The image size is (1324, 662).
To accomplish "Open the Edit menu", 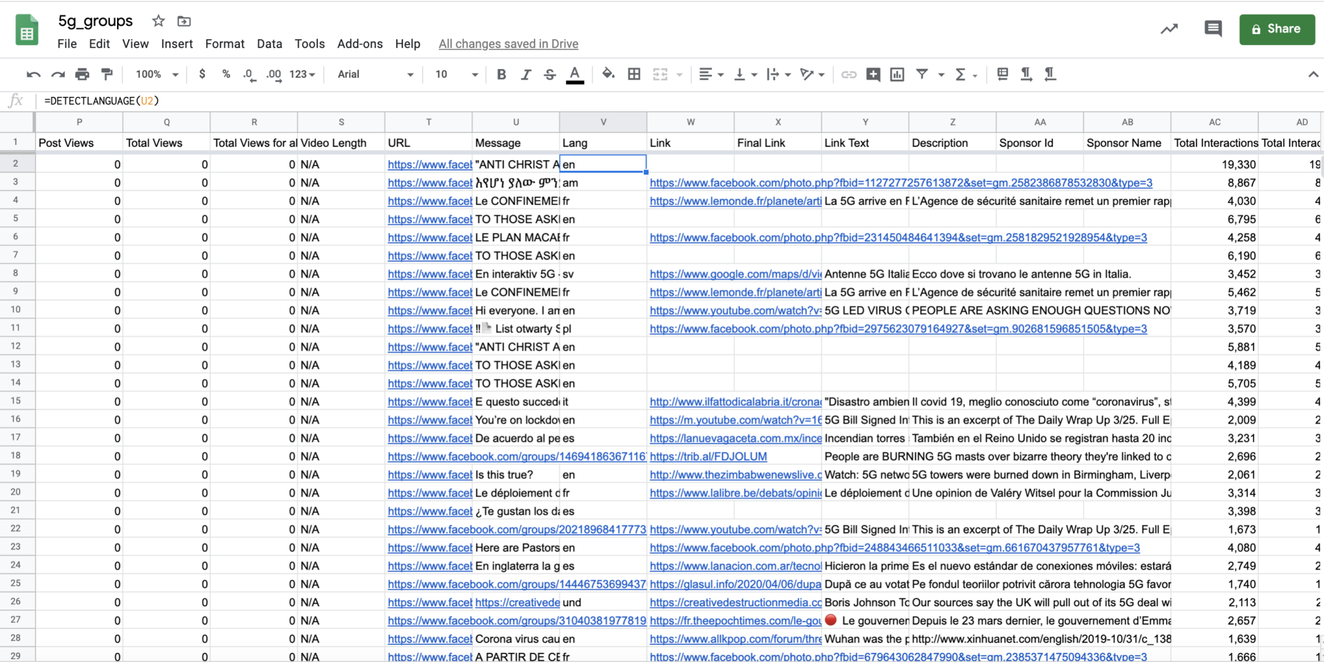I will (x=99, y=44).
